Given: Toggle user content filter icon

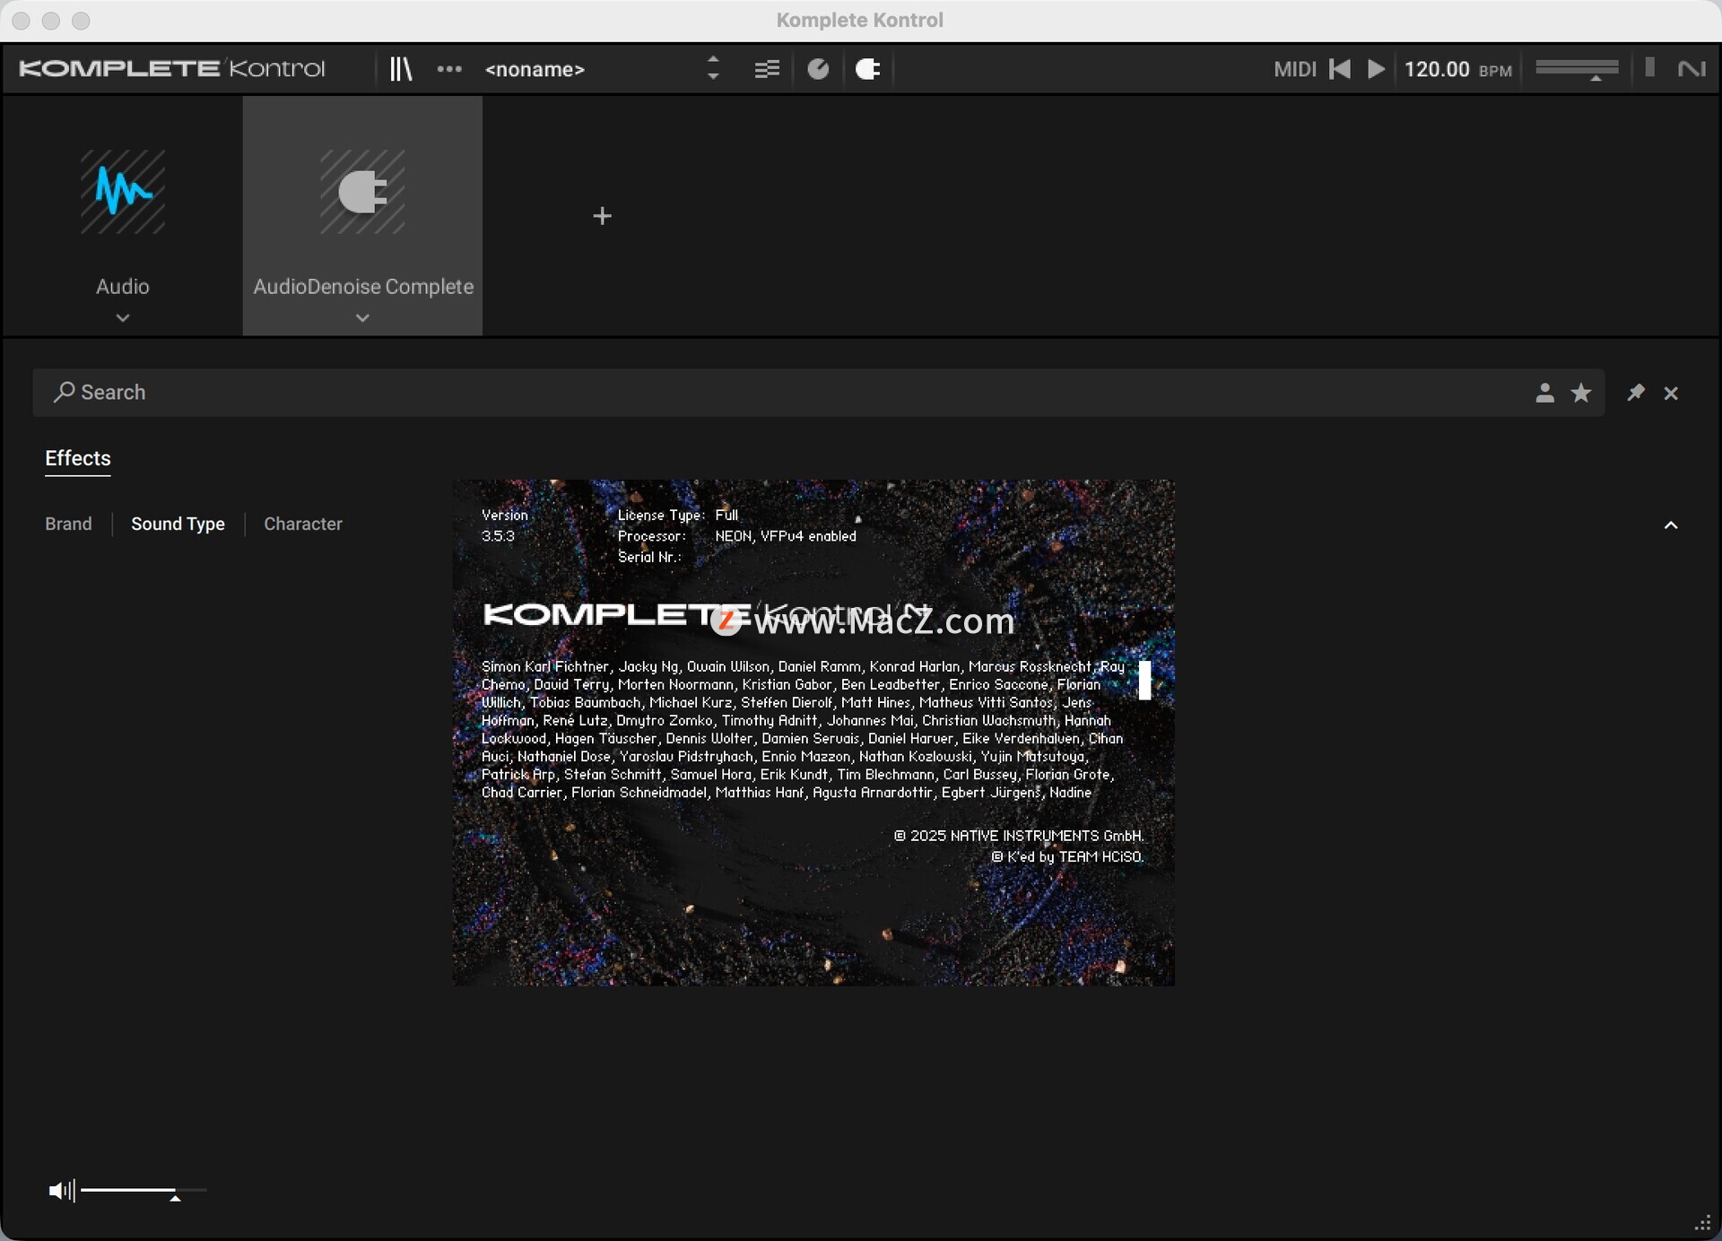Looking at the screenshot, I should coord(1544,393).
